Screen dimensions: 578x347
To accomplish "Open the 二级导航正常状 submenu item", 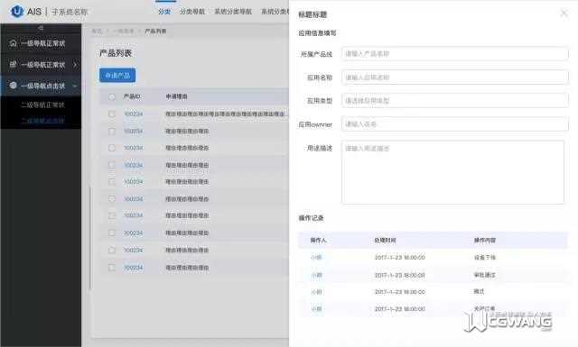I will click(x=42, y=105).
